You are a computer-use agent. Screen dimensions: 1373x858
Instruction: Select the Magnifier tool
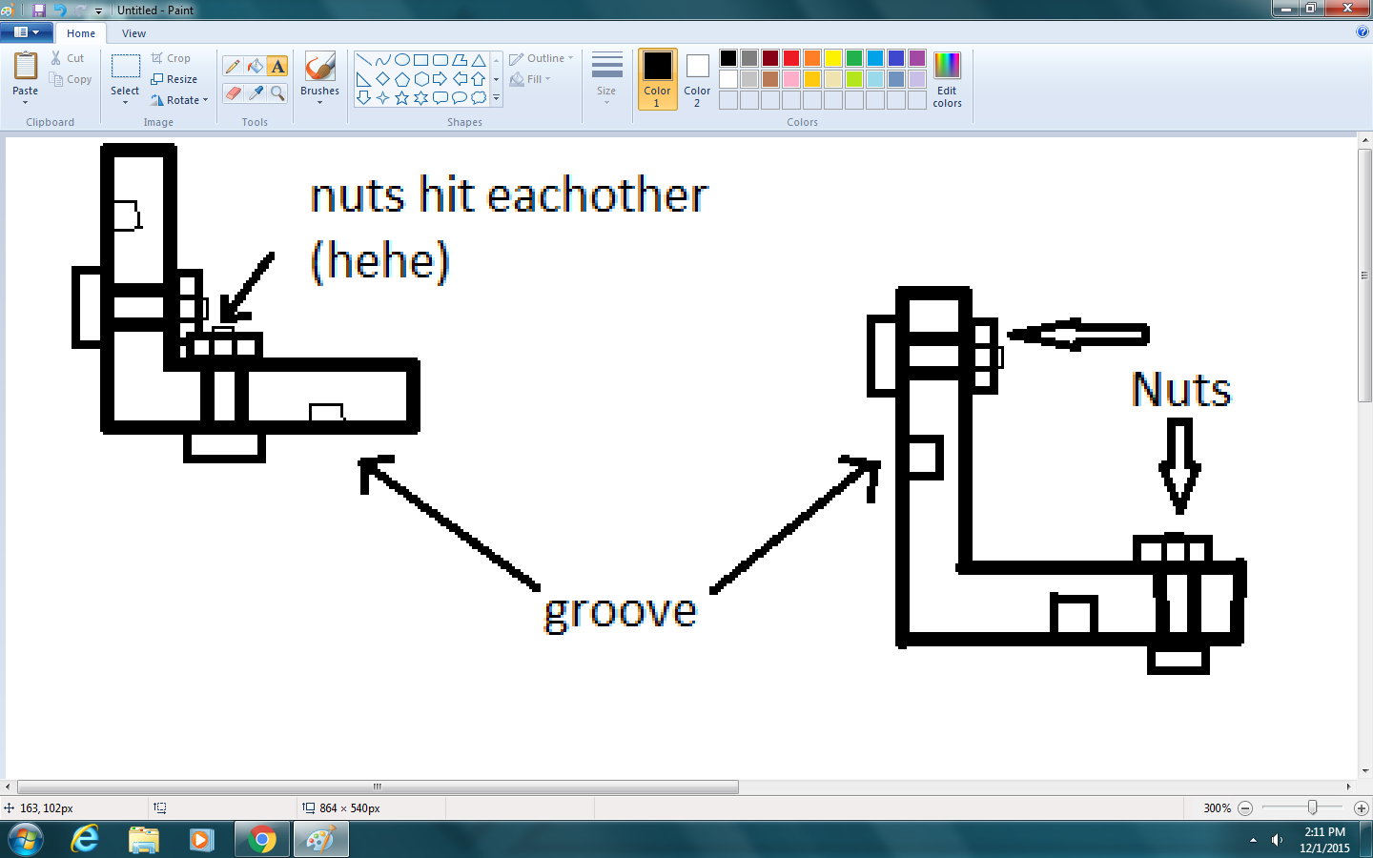(277, 92)
